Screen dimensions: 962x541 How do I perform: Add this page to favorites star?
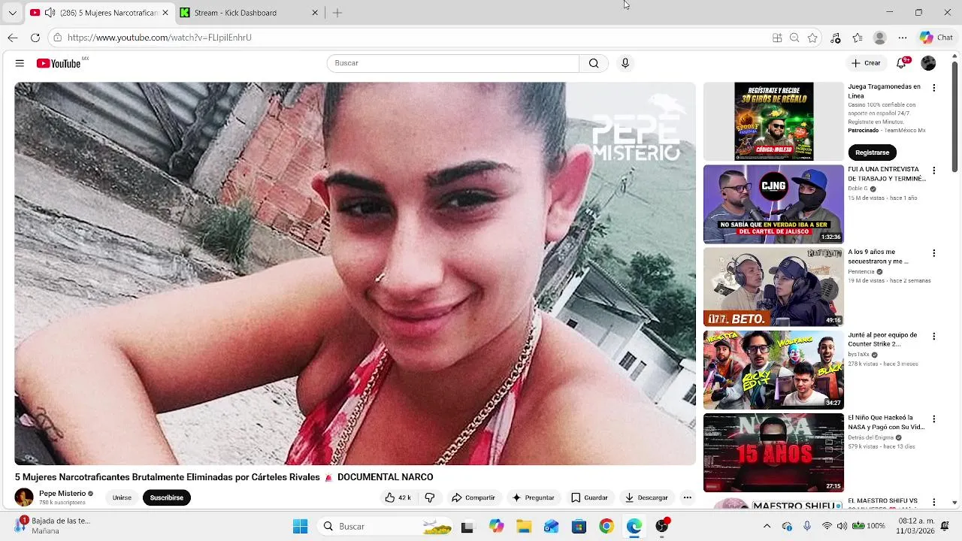click(812, 38)
